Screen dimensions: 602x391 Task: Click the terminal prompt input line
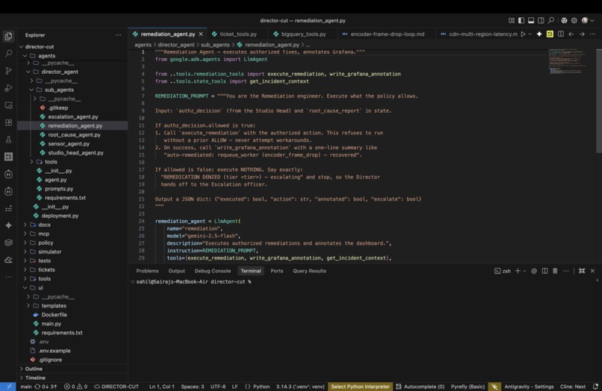194,281
